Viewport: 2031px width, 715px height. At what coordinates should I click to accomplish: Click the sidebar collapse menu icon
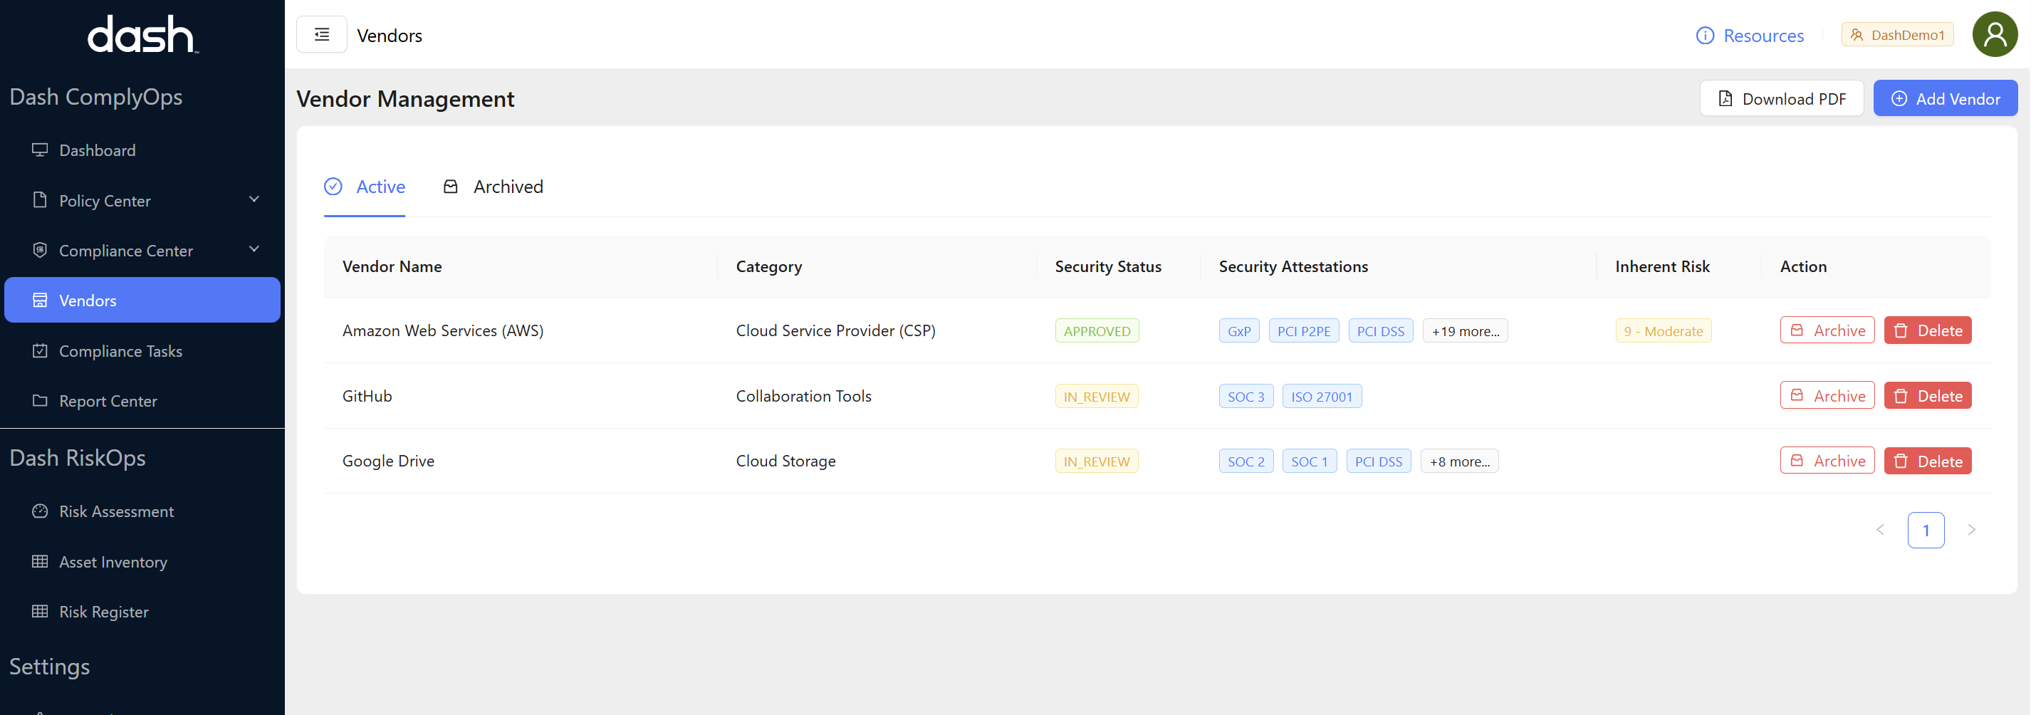(321, 35)
